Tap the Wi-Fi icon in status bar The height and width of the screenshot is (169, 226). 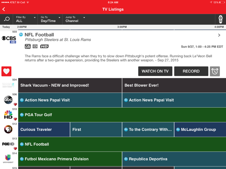[x=28, y=2]
